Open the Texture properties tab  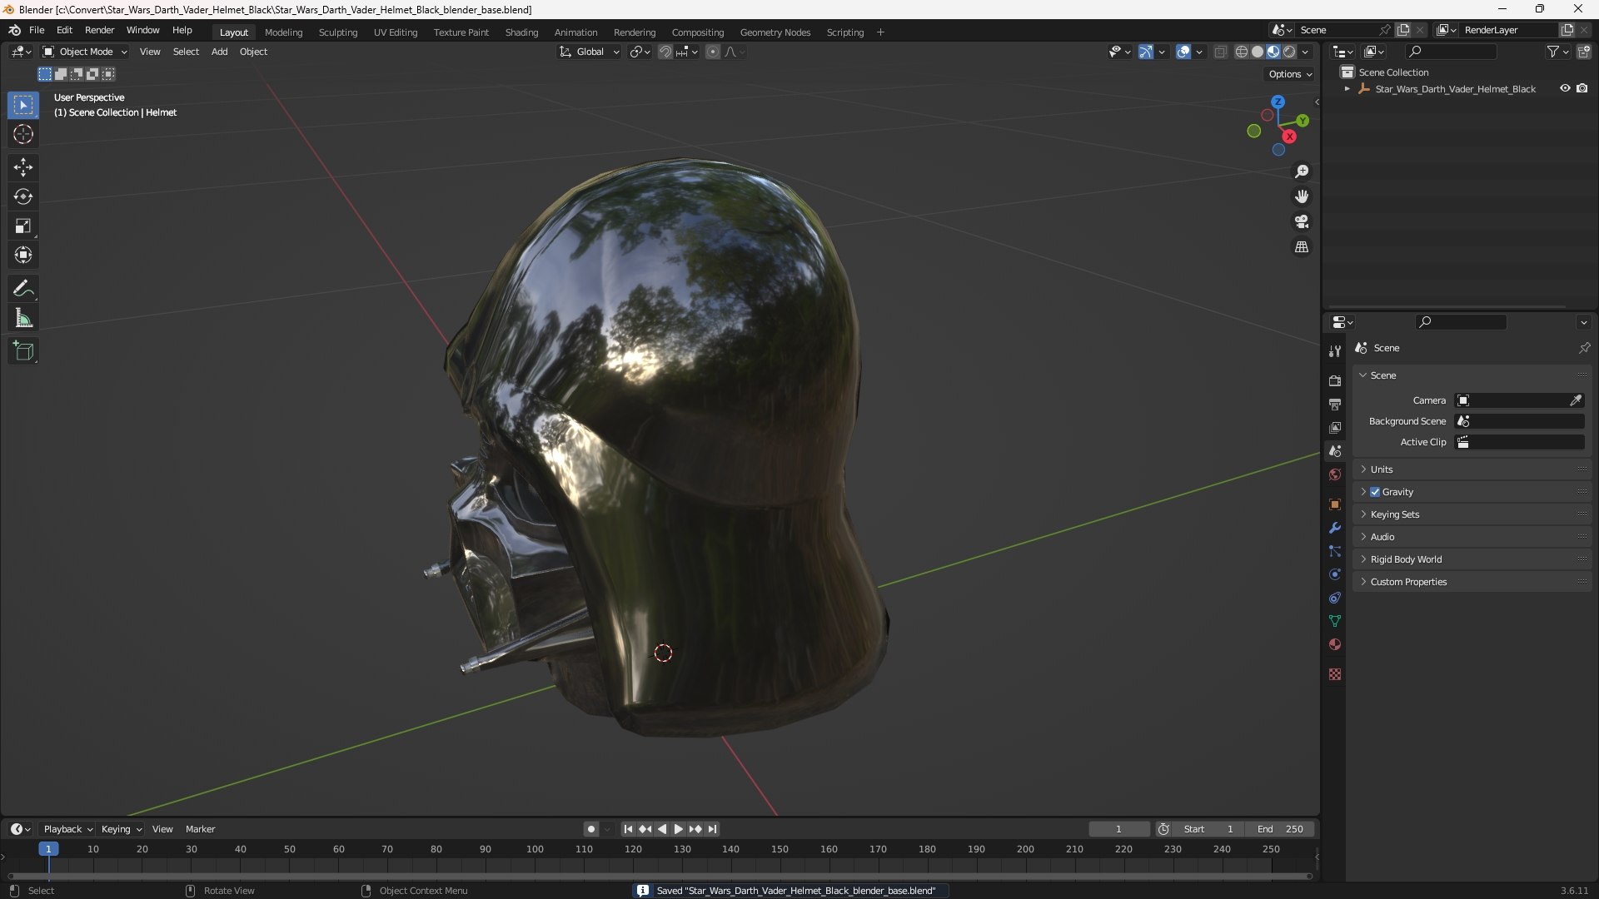pyautogui.click(x=1335, y=674)
